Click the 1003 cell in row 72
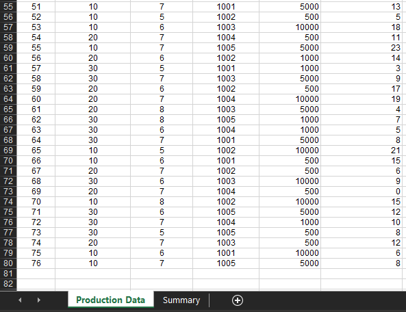This screenshot has height=312, width=406. click(226, 181)
